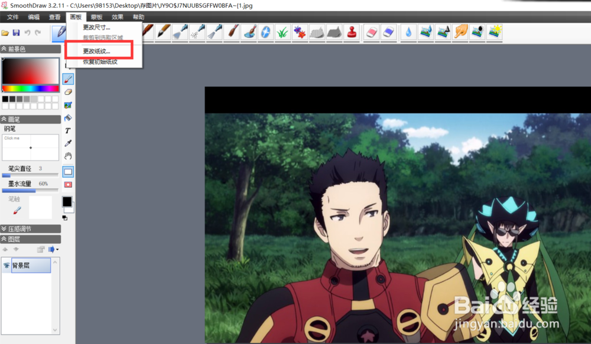Viewport: 591px width, 344px height.
Task: Adjust the 墨水流量 slider
Action: pos(30,191)
